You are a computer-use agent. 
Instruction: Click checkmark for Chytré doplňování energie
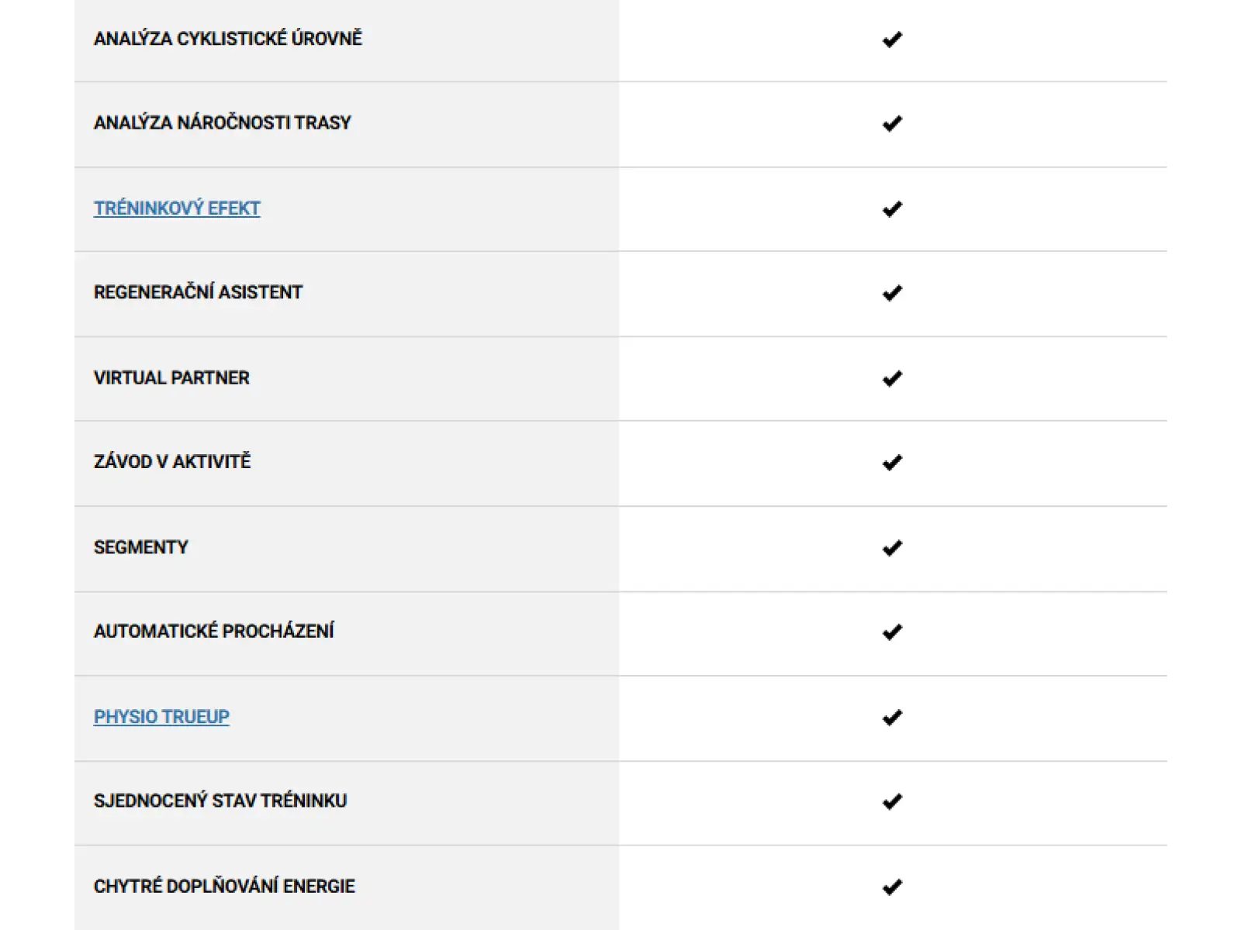(x=893, y=887)
